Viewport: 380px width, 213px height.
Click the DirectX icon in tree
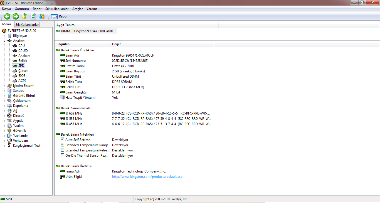9,116
